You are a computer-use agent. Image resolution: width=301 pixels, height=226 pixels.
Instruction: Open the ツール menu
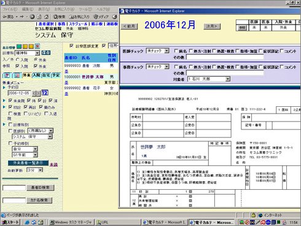[85, 9]
